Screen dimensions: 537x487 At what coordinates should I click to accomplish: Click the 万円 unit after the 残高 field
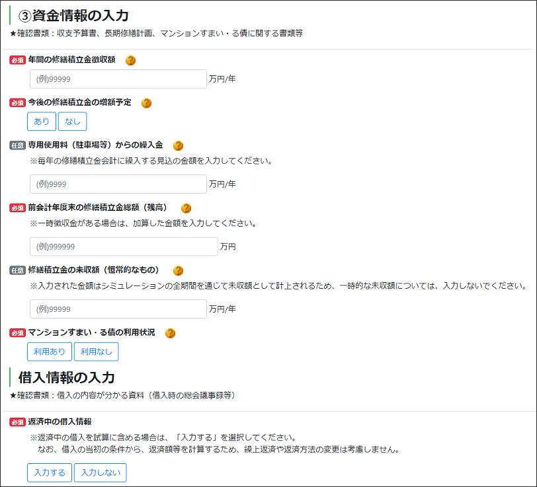click(227, 246)
